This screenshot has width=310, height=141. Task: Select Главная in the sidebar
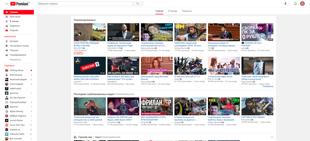click(x=19, y=12)
